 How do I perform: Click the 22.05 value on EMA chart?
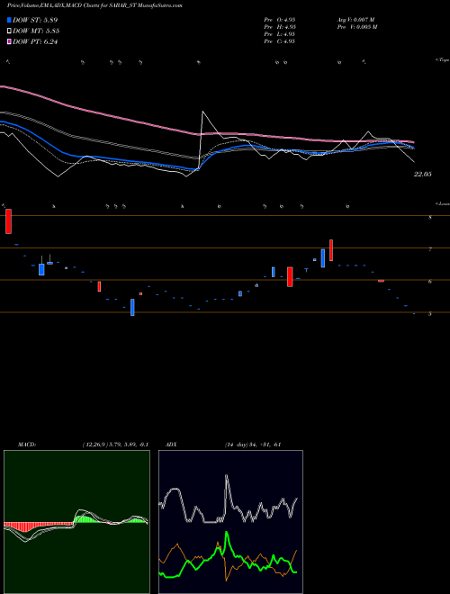[x=423, y=175]
